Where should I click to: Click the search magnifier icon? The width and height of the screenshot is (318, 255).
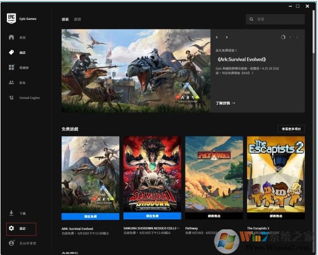(251, 19)
